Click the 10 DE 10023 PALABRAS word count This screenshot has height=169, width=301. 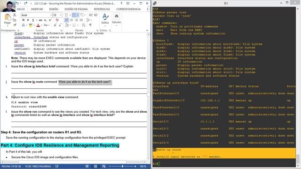[38, 166]
